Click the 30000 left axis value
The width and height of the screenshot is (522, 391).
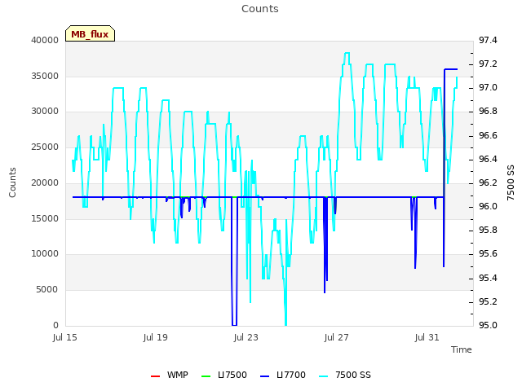click(x=45, y=112)
